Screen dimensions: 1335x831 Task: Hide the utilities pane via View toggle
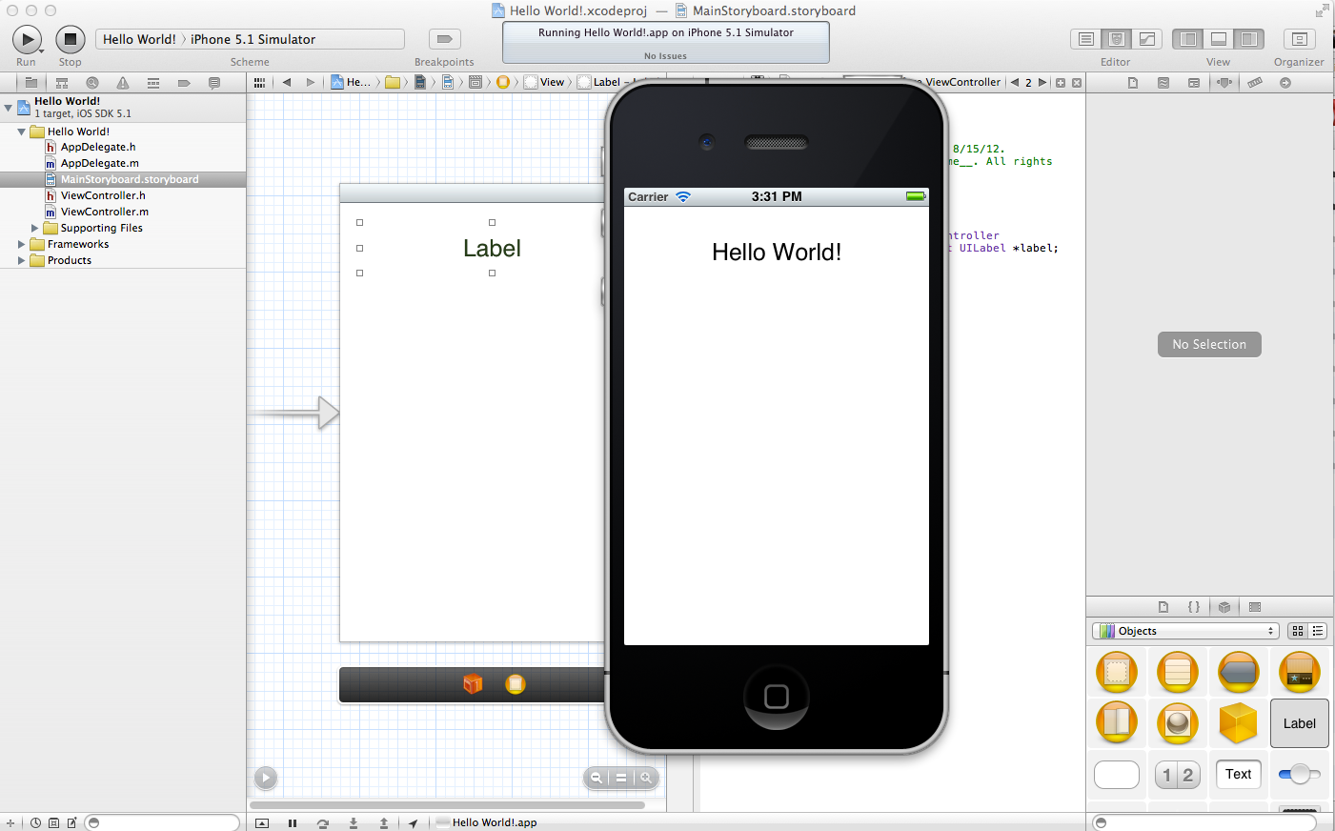pyautogui.click(x=1248, y=39)
